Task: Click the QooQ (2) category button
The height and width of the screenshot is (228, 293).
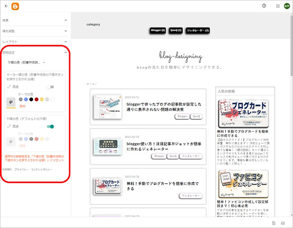Action: (x=176, y=30)
